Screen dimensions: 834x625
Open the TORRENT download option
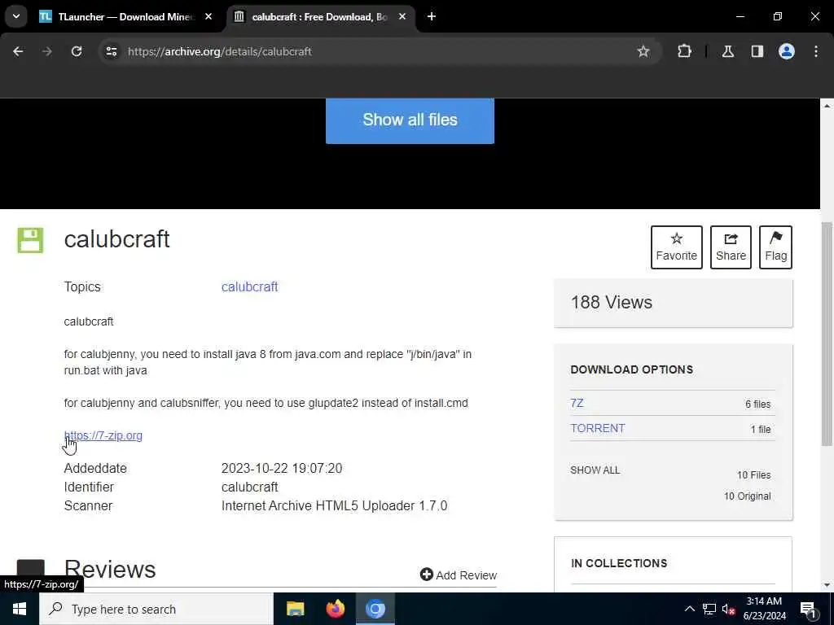point(598,428)
